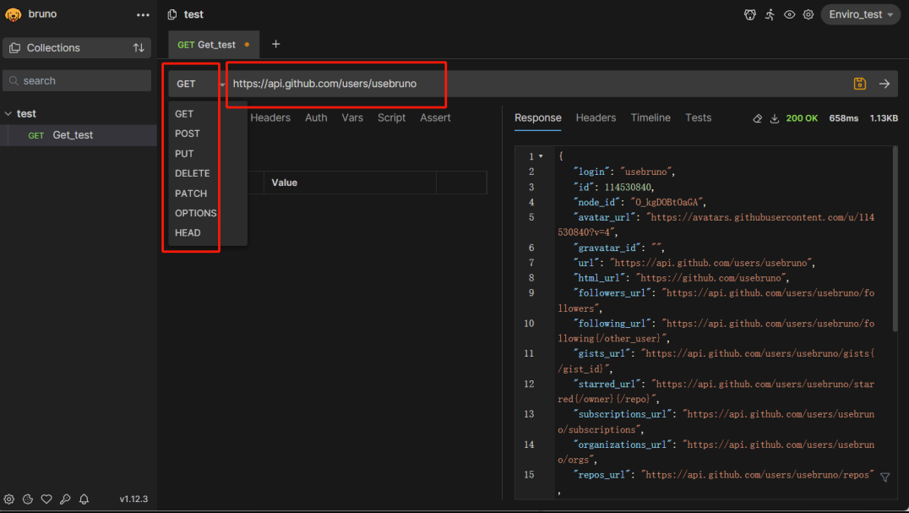This screenshot has height=513, width=909.
Task: Select OPTIONS from the method list
Action: [x=196, y=213]
